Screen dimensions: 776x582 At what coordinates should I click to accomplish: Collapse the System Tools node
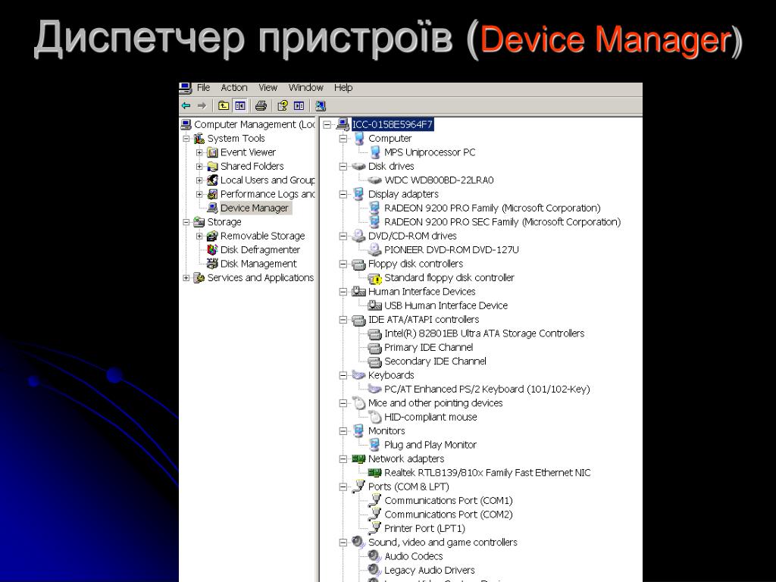[x=186, y=139]
